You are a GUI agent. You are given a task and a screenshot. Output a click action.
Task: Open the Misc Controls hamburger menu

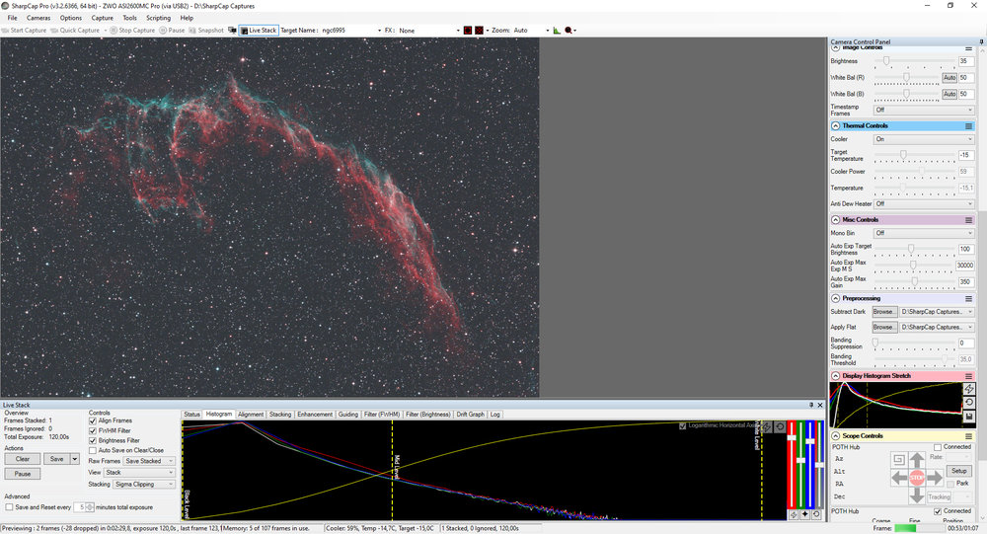969,220
